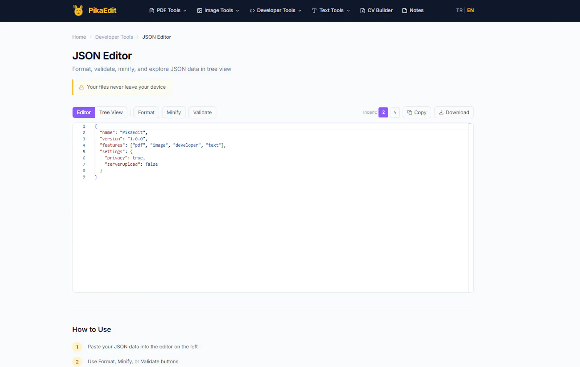Click the lock icon in privacy notice
This screenshot has width=580, height=367.
pos(82,87)
